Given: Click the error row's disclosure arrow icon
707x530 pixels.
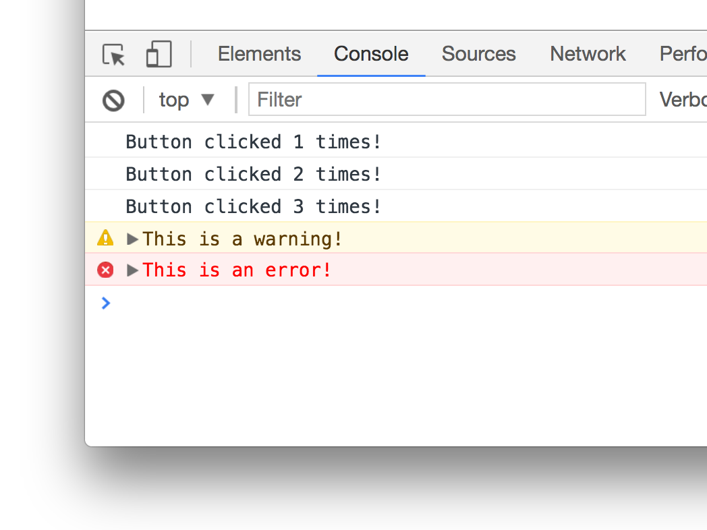Looking at the screenshot, I should point(132,270).
